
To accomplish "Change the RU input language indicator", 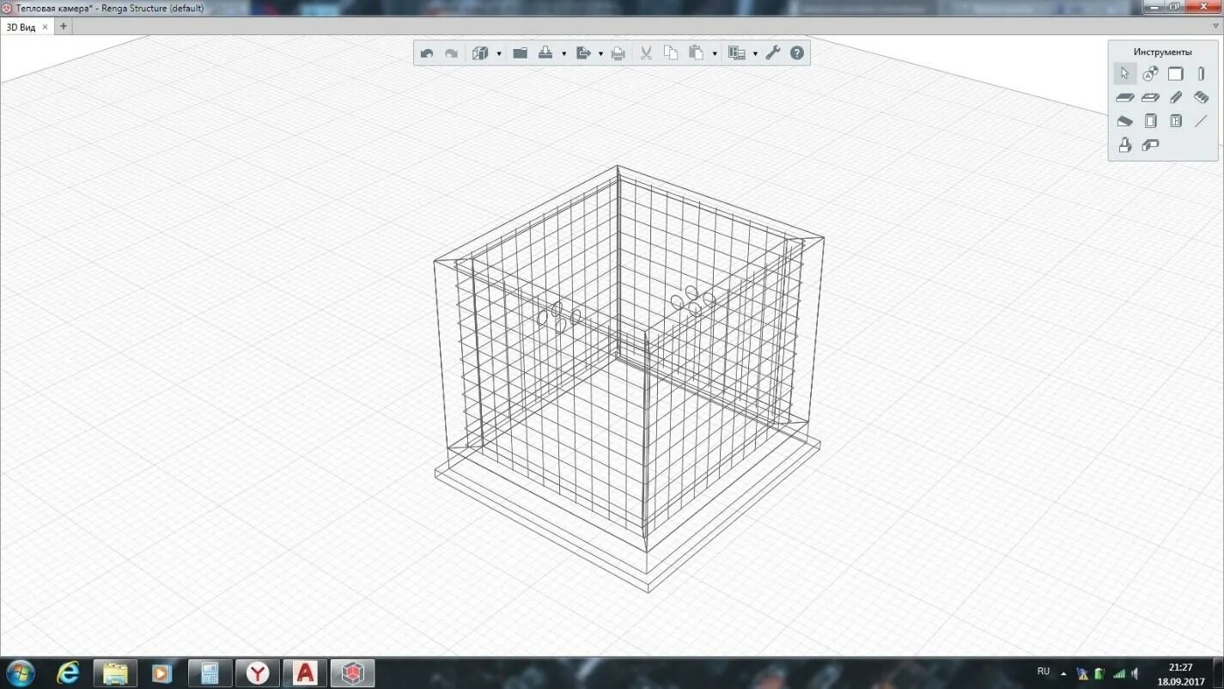I will click(1044, 671).
